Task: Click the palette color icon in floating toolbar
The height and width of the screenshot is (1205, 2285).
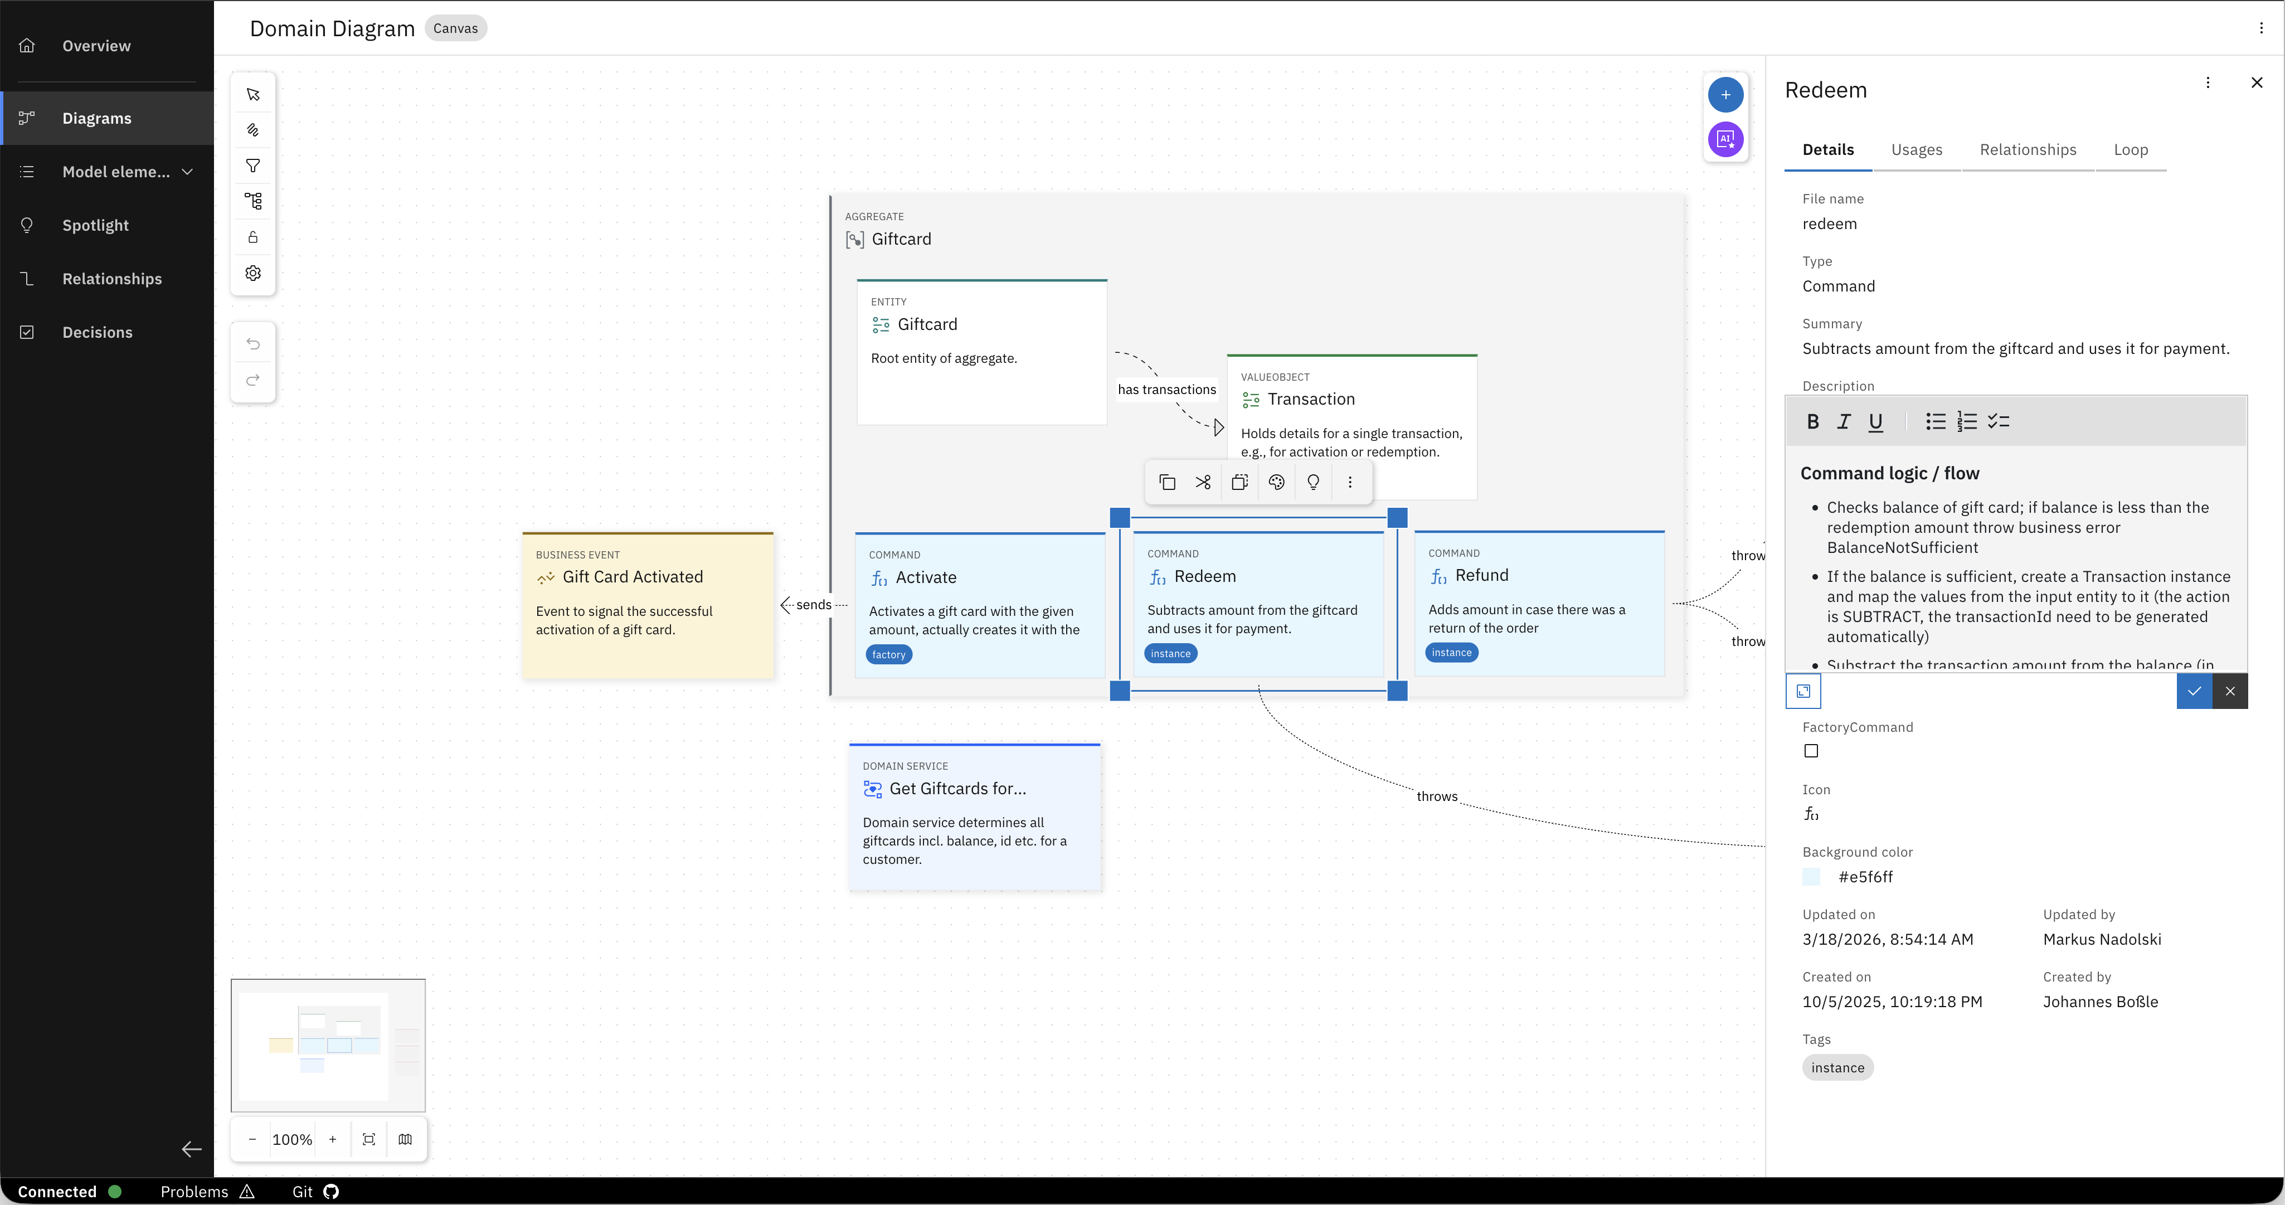Action: coord(1276,482)
